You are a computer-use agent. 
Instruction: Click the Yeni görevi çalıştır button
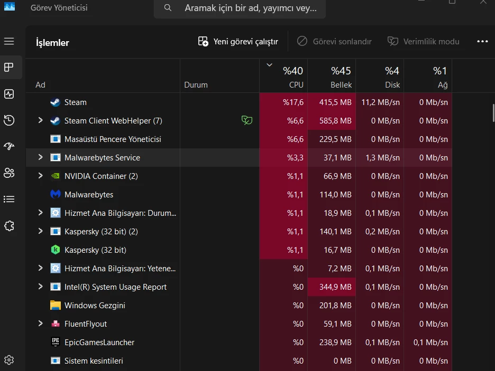[x=237, y=41]
